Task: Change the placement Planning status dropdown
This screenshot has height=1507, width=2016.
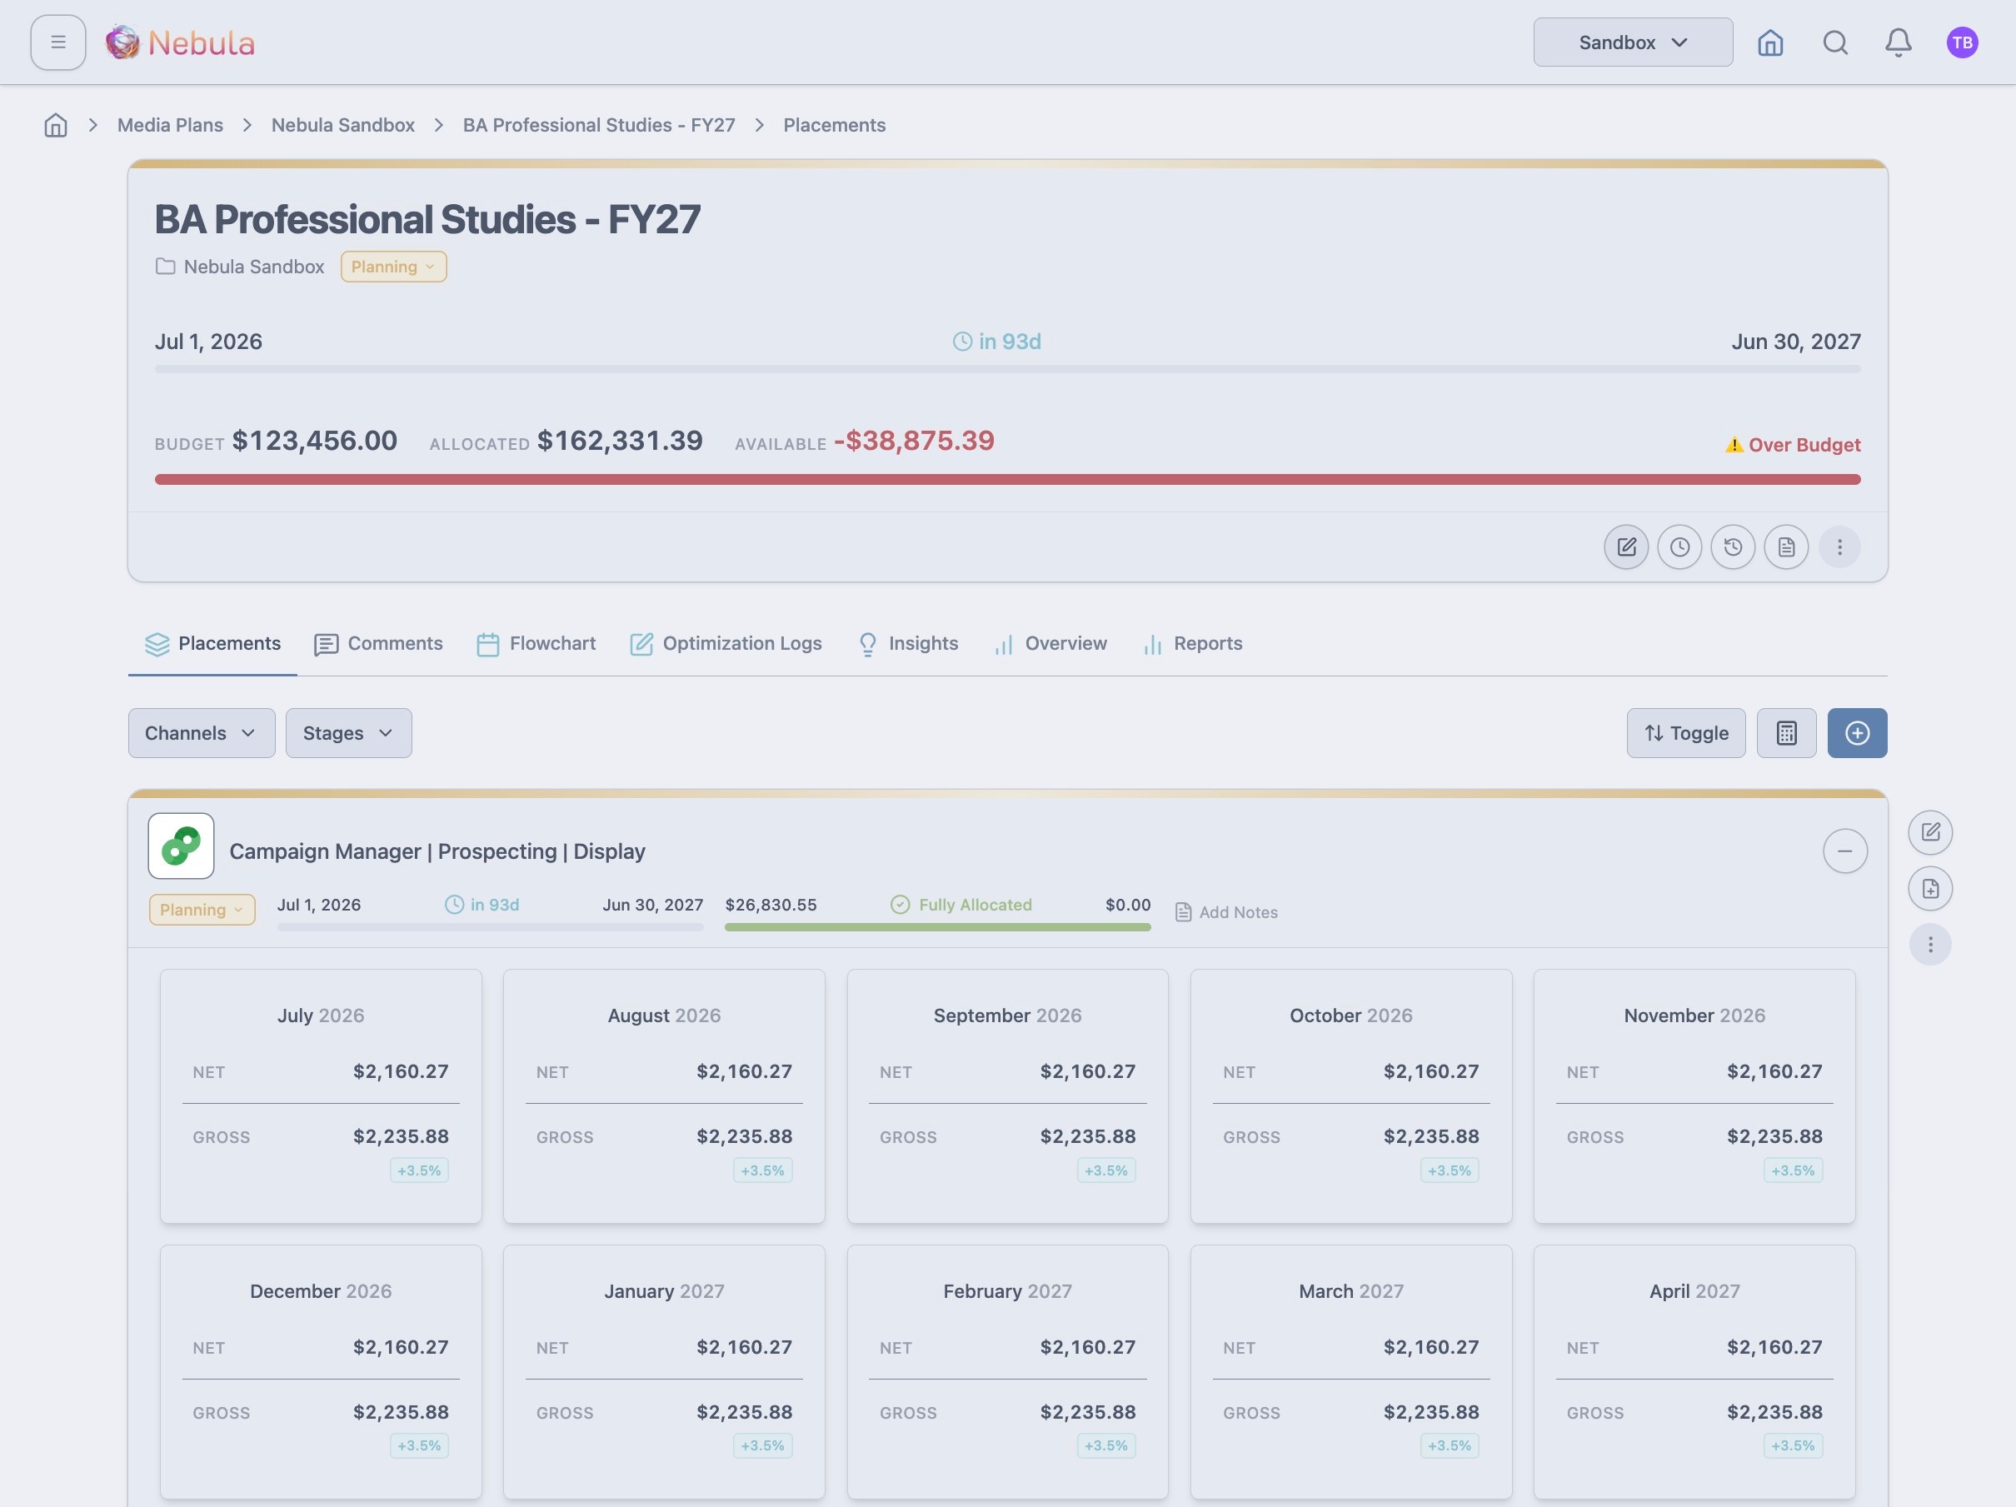Action: tap(202, 910)
